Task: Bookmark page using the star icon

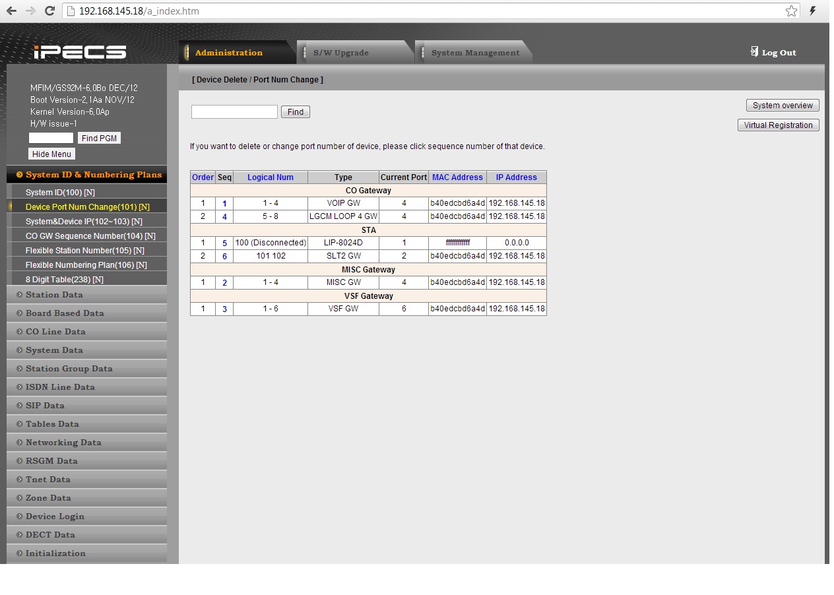Action: click(x=791, y=11)
